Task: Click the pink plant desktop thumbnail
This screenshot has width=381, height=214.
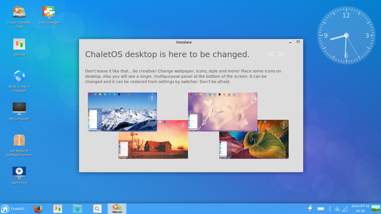Action: click(x=223, y=111)
